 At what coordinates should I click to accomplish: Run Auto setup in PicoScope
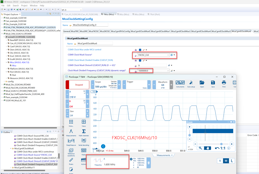click(191, 84)
